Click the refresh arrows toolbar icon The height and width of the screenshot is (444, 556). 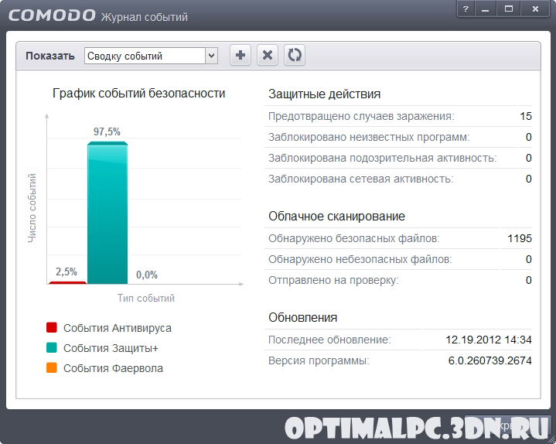click(x=295, y=55)
